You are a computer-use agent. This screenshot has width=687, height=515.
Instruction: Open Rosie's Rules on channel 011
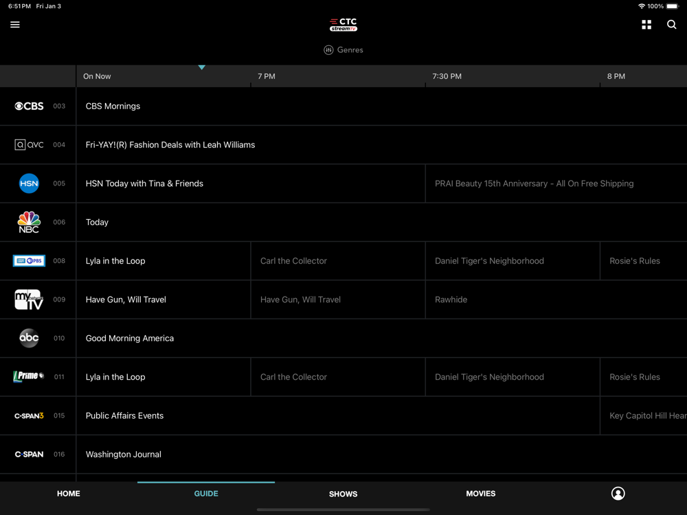coord(644,376)
